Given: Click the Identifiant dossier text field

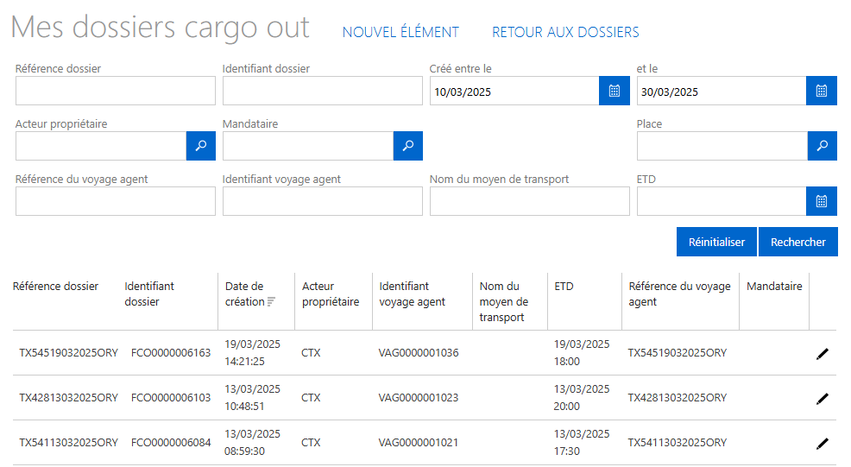Looking at the screenshot, I should coord(322,91).
